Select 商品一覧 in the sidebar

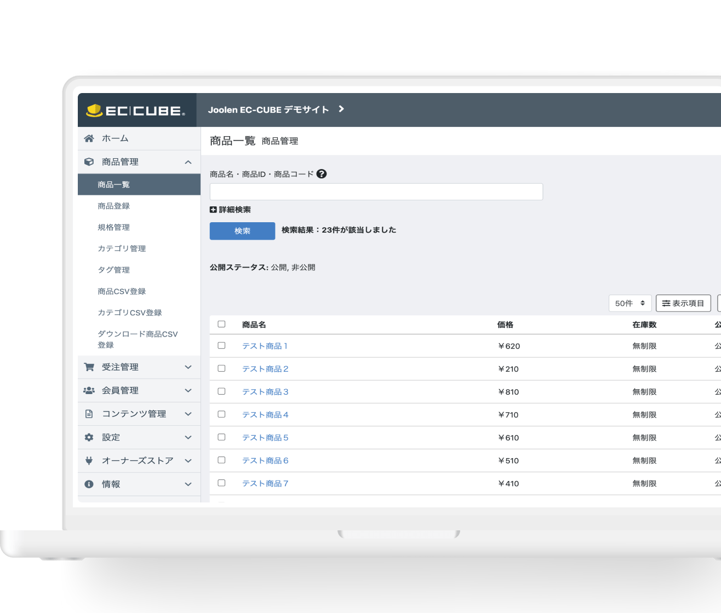(x=139, y=184)
